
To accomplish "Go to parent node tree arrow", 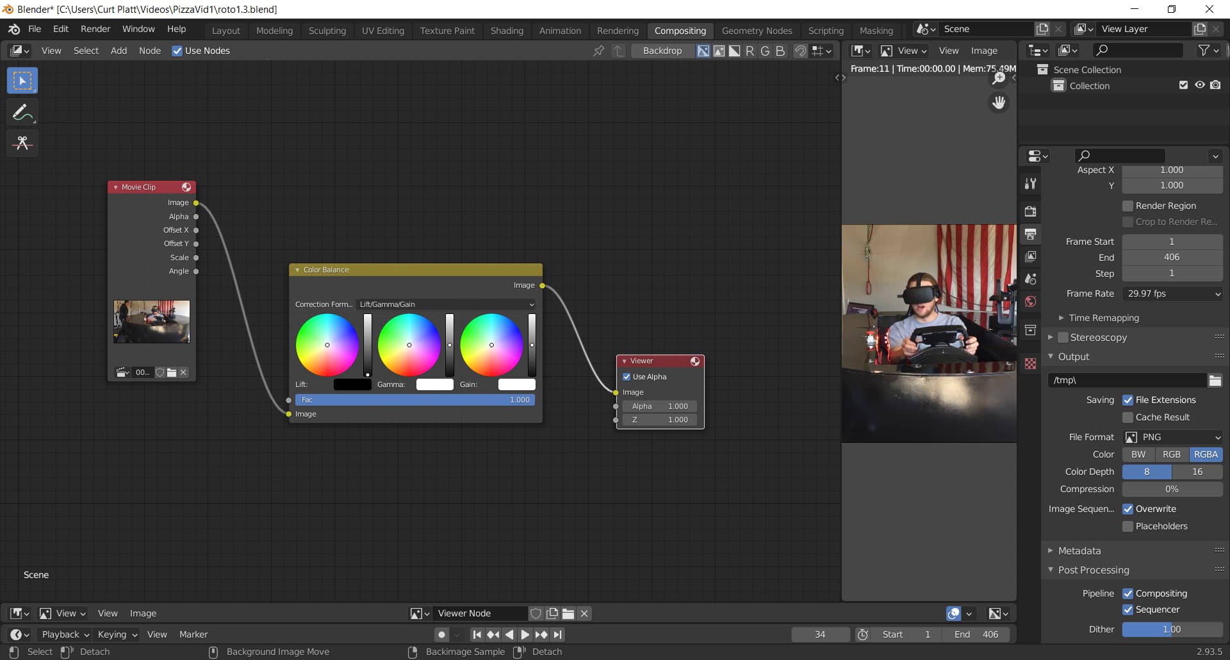I will coord(618,51).
